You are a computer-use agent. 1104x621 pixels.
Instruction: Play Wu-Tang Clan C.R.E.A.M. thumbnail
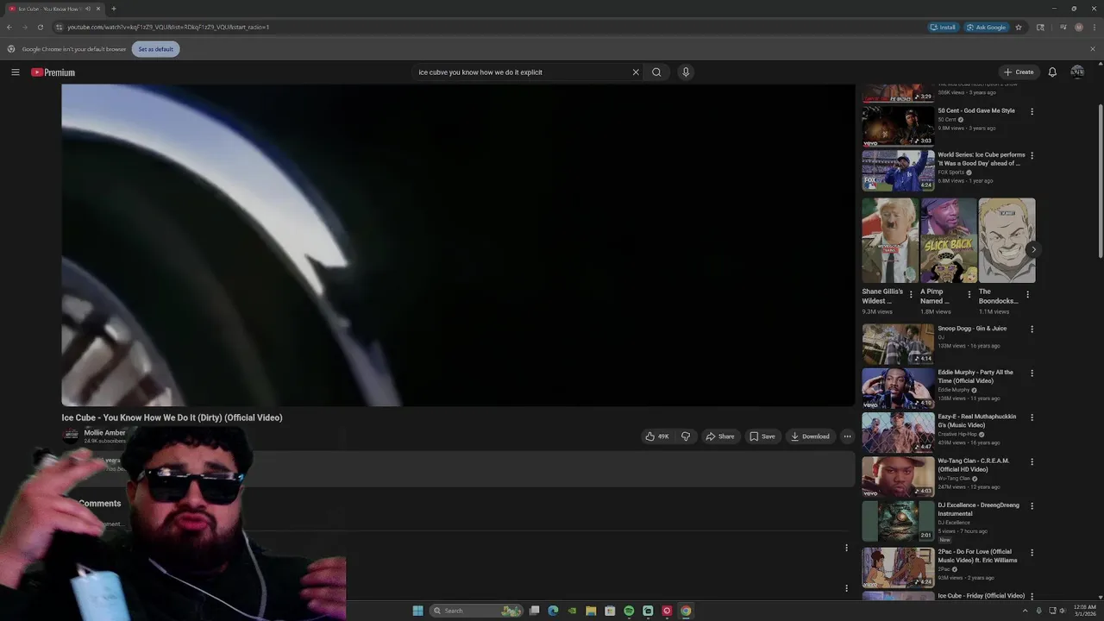[x=898, y=476]
